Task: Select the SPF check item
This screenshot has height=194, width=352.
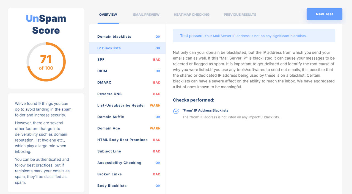Action: tap(127, 60)
